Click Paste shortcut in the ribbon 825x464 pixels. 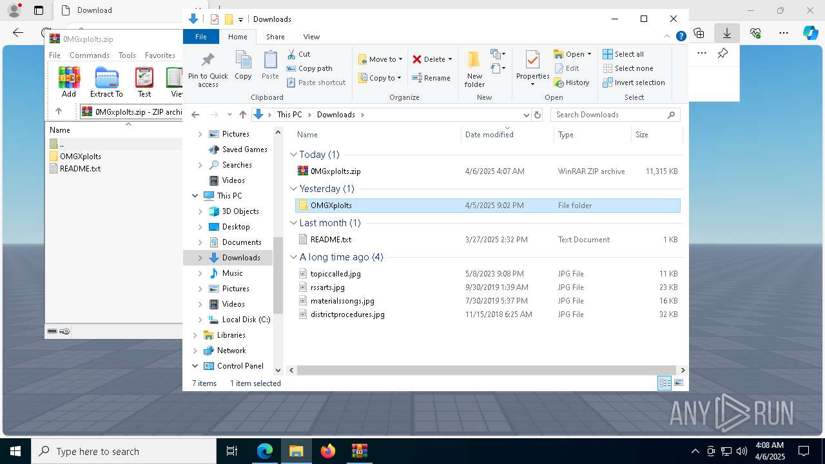tap(316, 82)
